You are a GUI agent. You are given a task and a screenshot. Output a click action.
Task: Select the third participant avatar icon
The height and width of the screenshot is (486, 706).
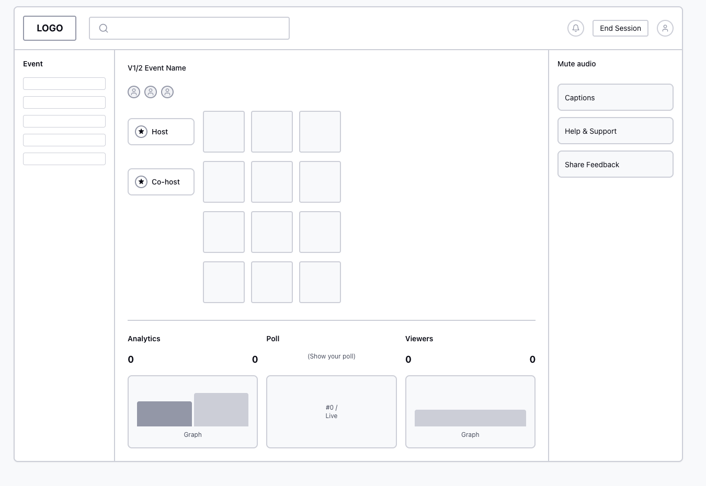pos(167,92)
